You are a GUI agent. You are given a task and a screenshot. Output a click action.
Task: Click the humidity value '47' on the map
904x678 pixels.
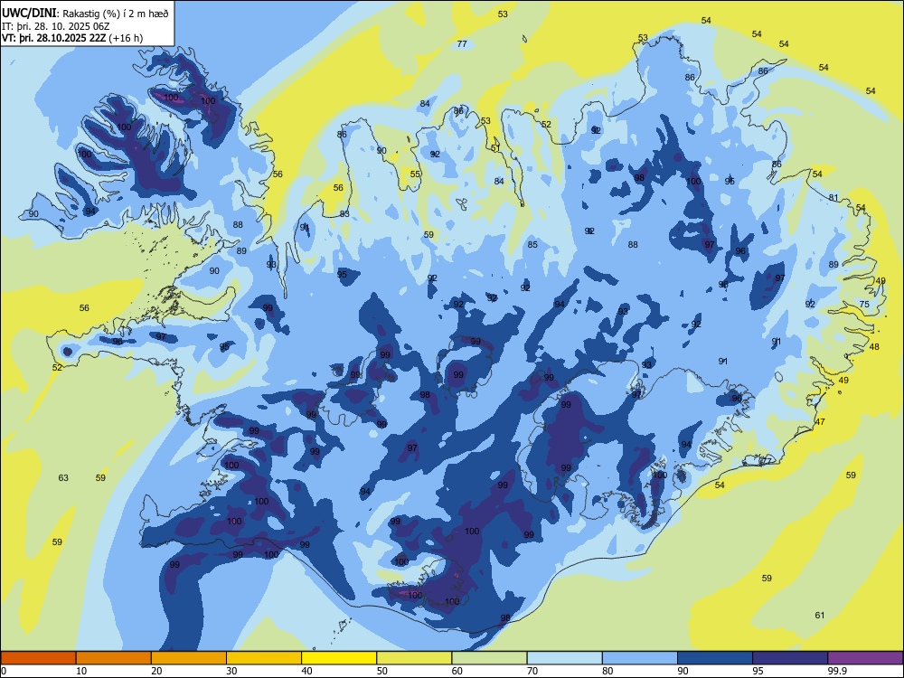(x=820, y=422)
